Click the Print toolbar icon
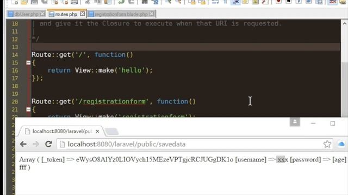This screenshot has width=348, height=195. [x=74, y=2]
